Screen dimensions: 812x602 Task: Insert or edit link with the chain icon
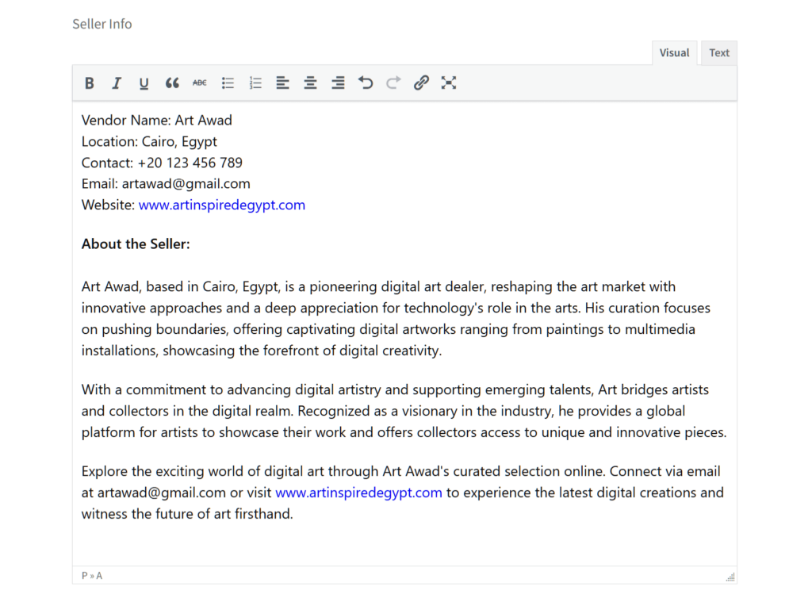(x=421, y=83)
